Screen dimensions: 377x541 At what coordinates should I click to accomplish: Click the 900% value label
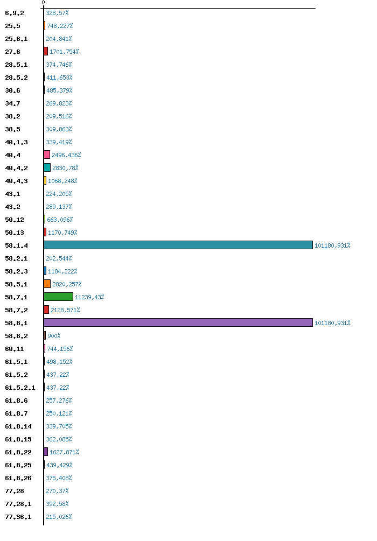(x=54, y=336)
